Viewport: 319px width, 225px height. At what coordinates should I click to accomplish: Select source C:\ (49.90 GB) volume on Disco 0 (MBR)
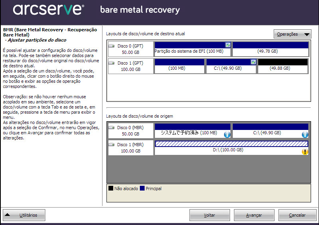271,131
